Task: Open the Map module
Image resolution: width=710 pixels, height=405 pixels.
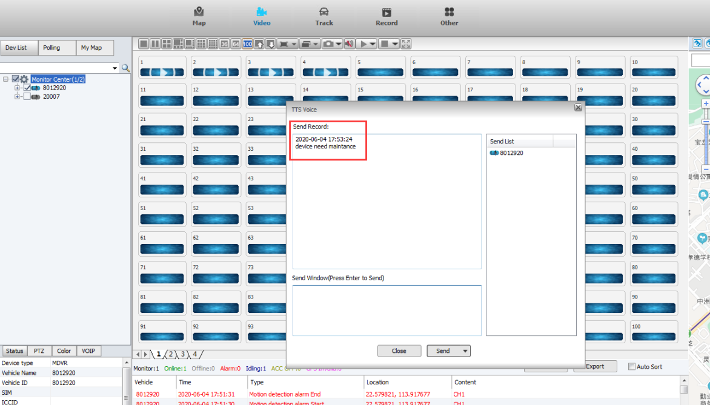Action: tap(199, 16)
